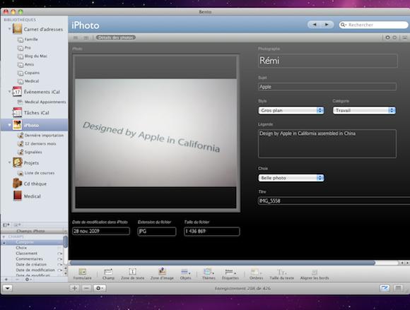Screen dimensions: 410x310
Task: Open the Événements iCal library icon
Action: point(17,92)
